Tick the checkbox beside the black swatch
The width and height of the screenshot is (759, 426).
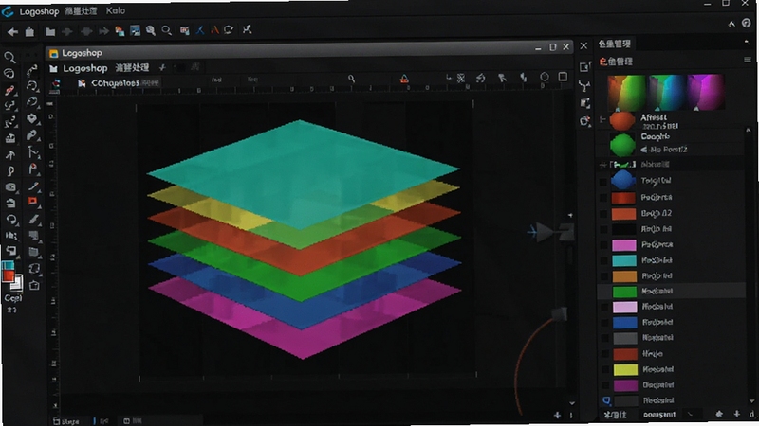click(x=603, y=229)
